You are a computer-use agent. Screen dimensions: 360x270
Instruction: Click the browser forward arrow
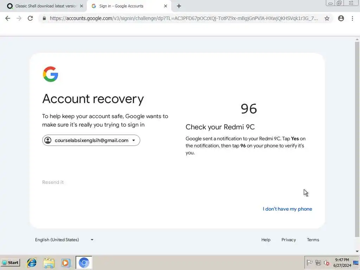click(19, 18)
